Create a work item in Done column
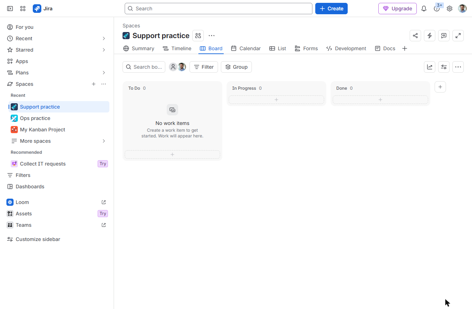Image resolution: width=472 pixels, height=309 pixels. 380,100
